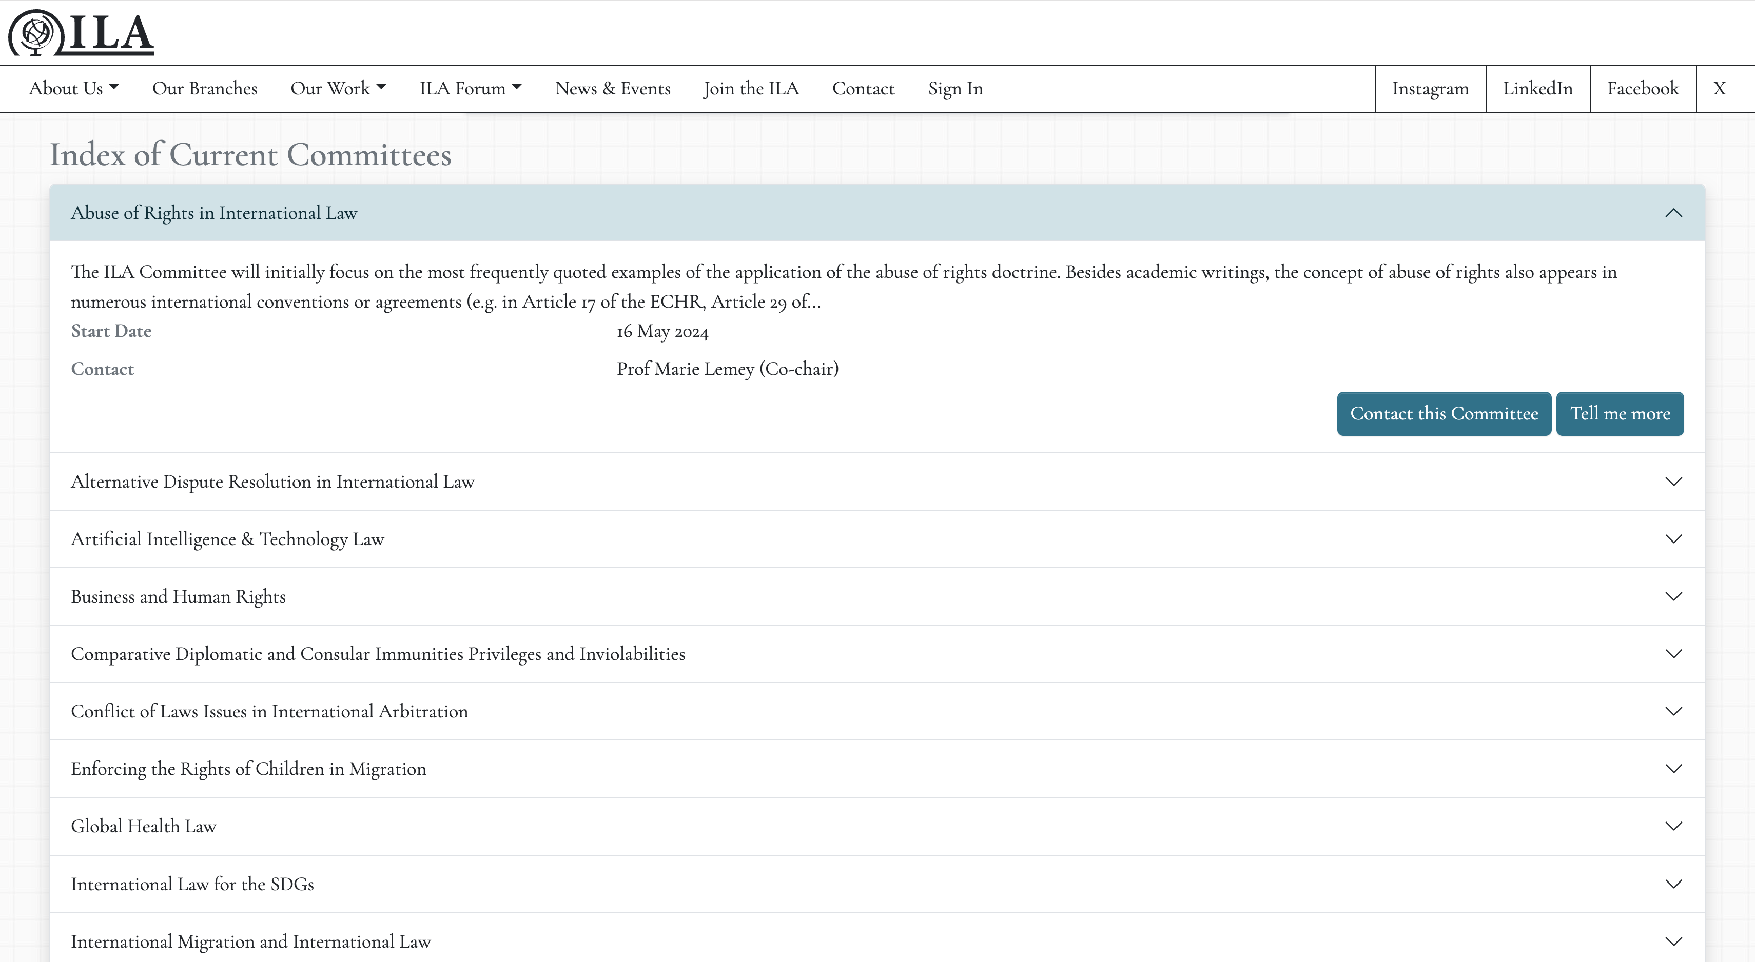The width and height of the screenshot is (1755, 962).
Task: Go to Our Branches page
Action: tap(204, 89)
